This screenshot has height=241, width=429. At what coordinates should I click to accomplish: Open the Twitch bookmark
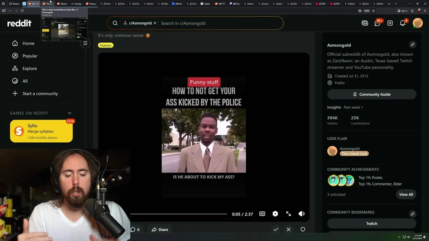pos(372,224)
